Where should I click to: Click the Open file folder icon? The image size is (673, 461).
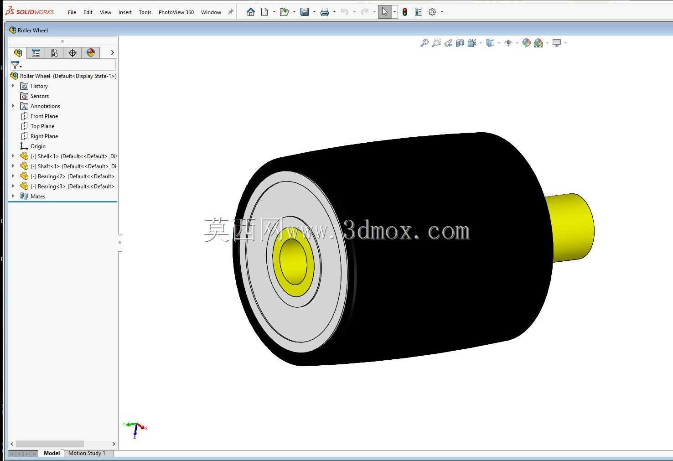pos(285,12)
